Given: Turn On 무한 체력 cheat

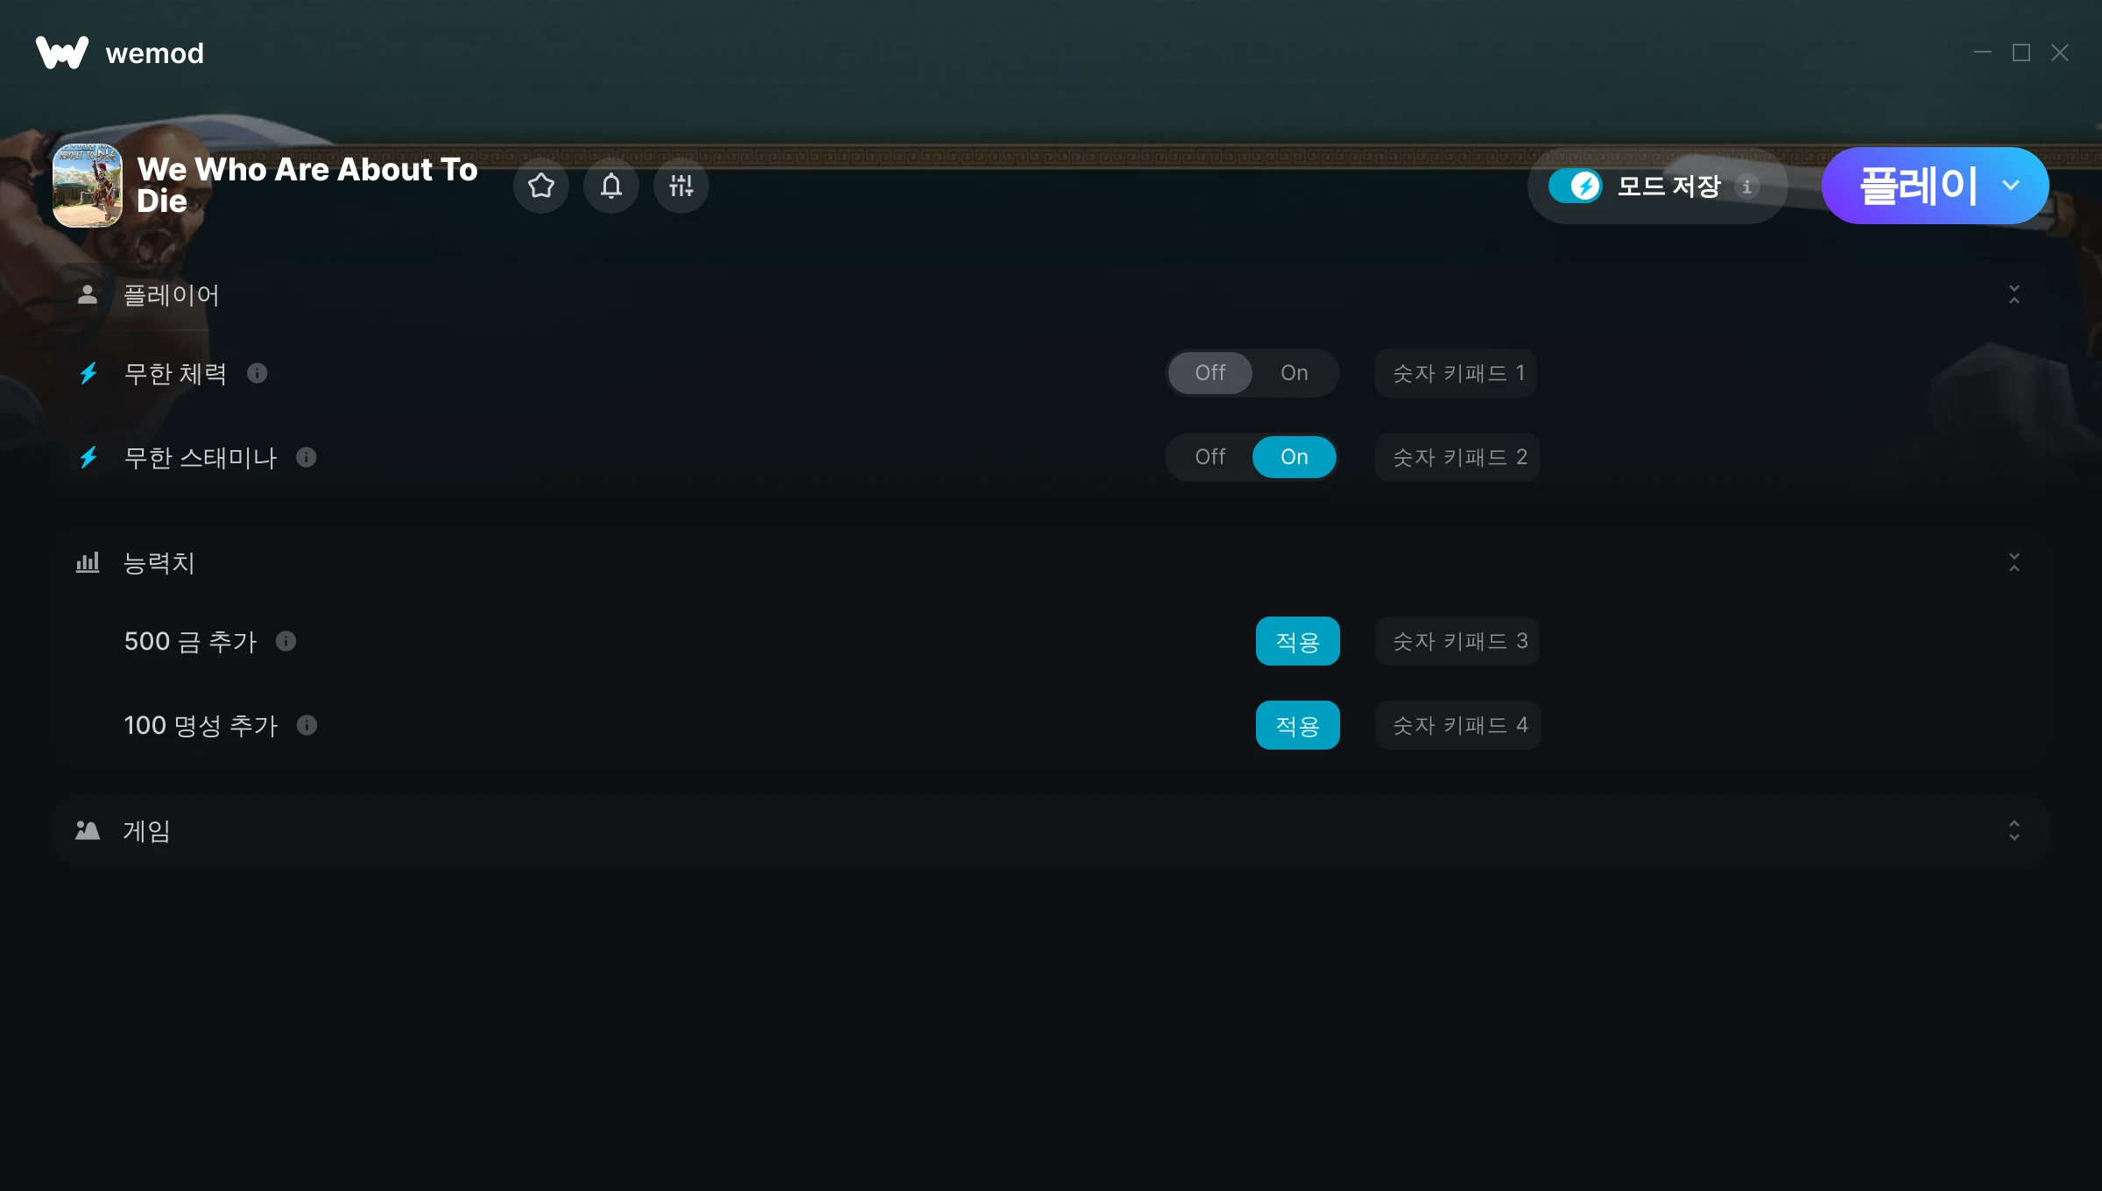Looking at the screenshot, I should (x=1294, y=373).
